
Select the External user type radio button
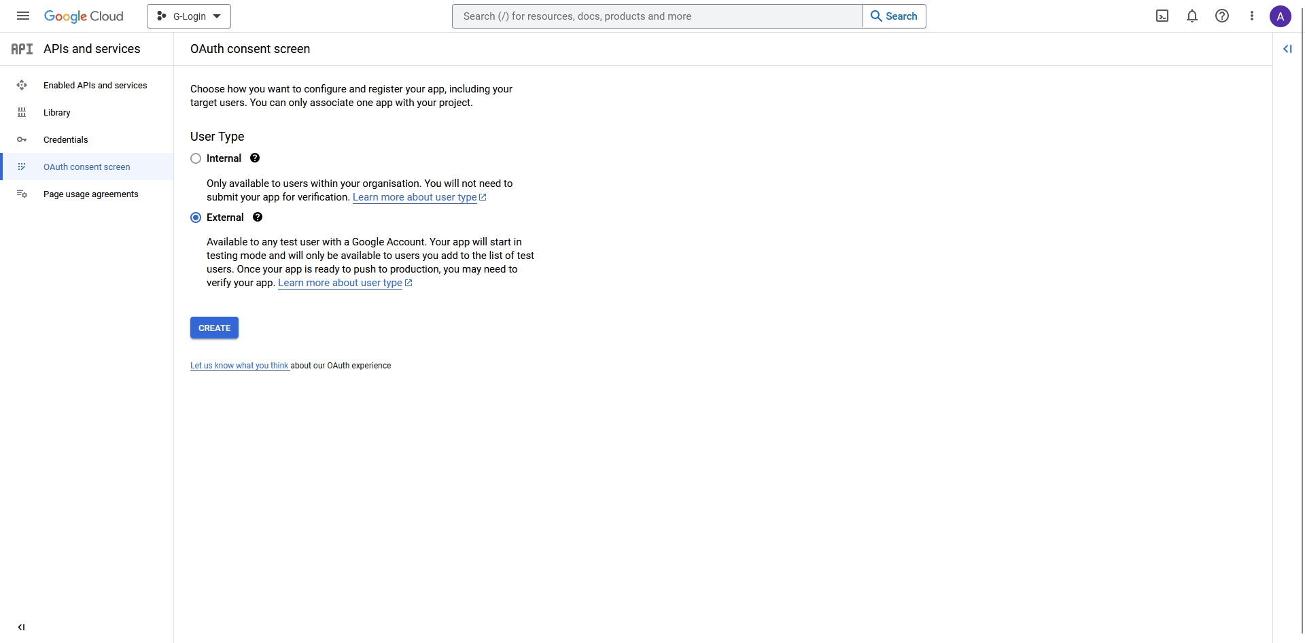pyautogui.click(x=196, y=217)
